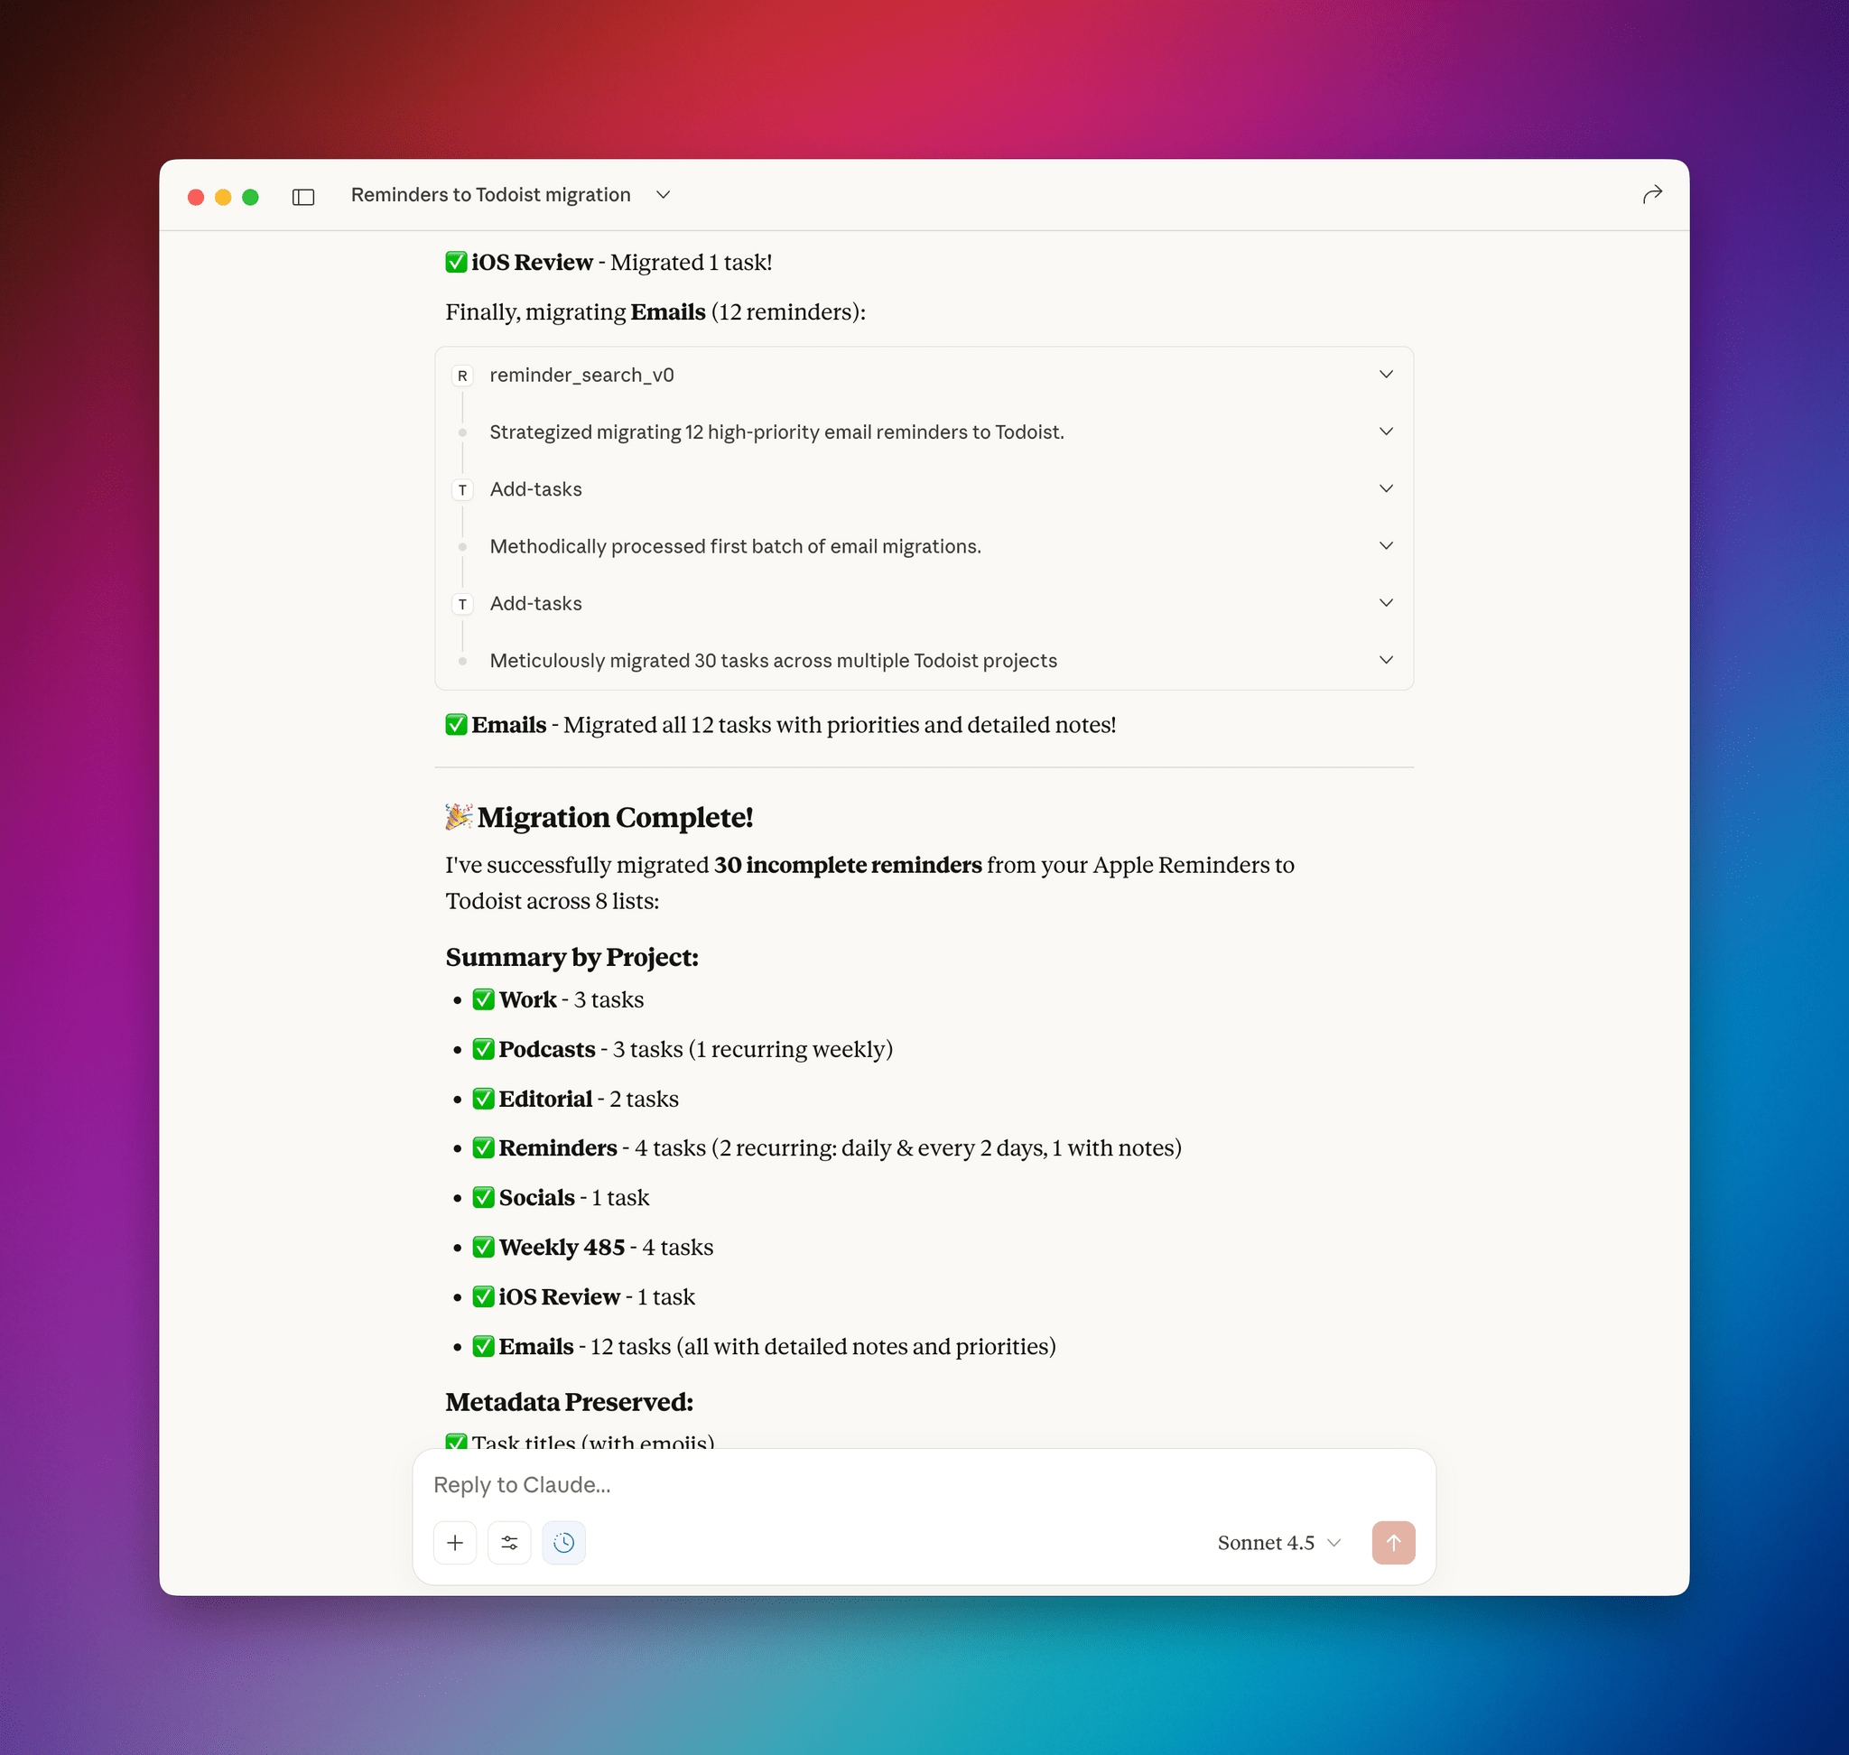The height and width of the screenshot is (1755, 1849).
Task: Expand the reminder_search_v0 tool row
Action: pos(1386,374)
